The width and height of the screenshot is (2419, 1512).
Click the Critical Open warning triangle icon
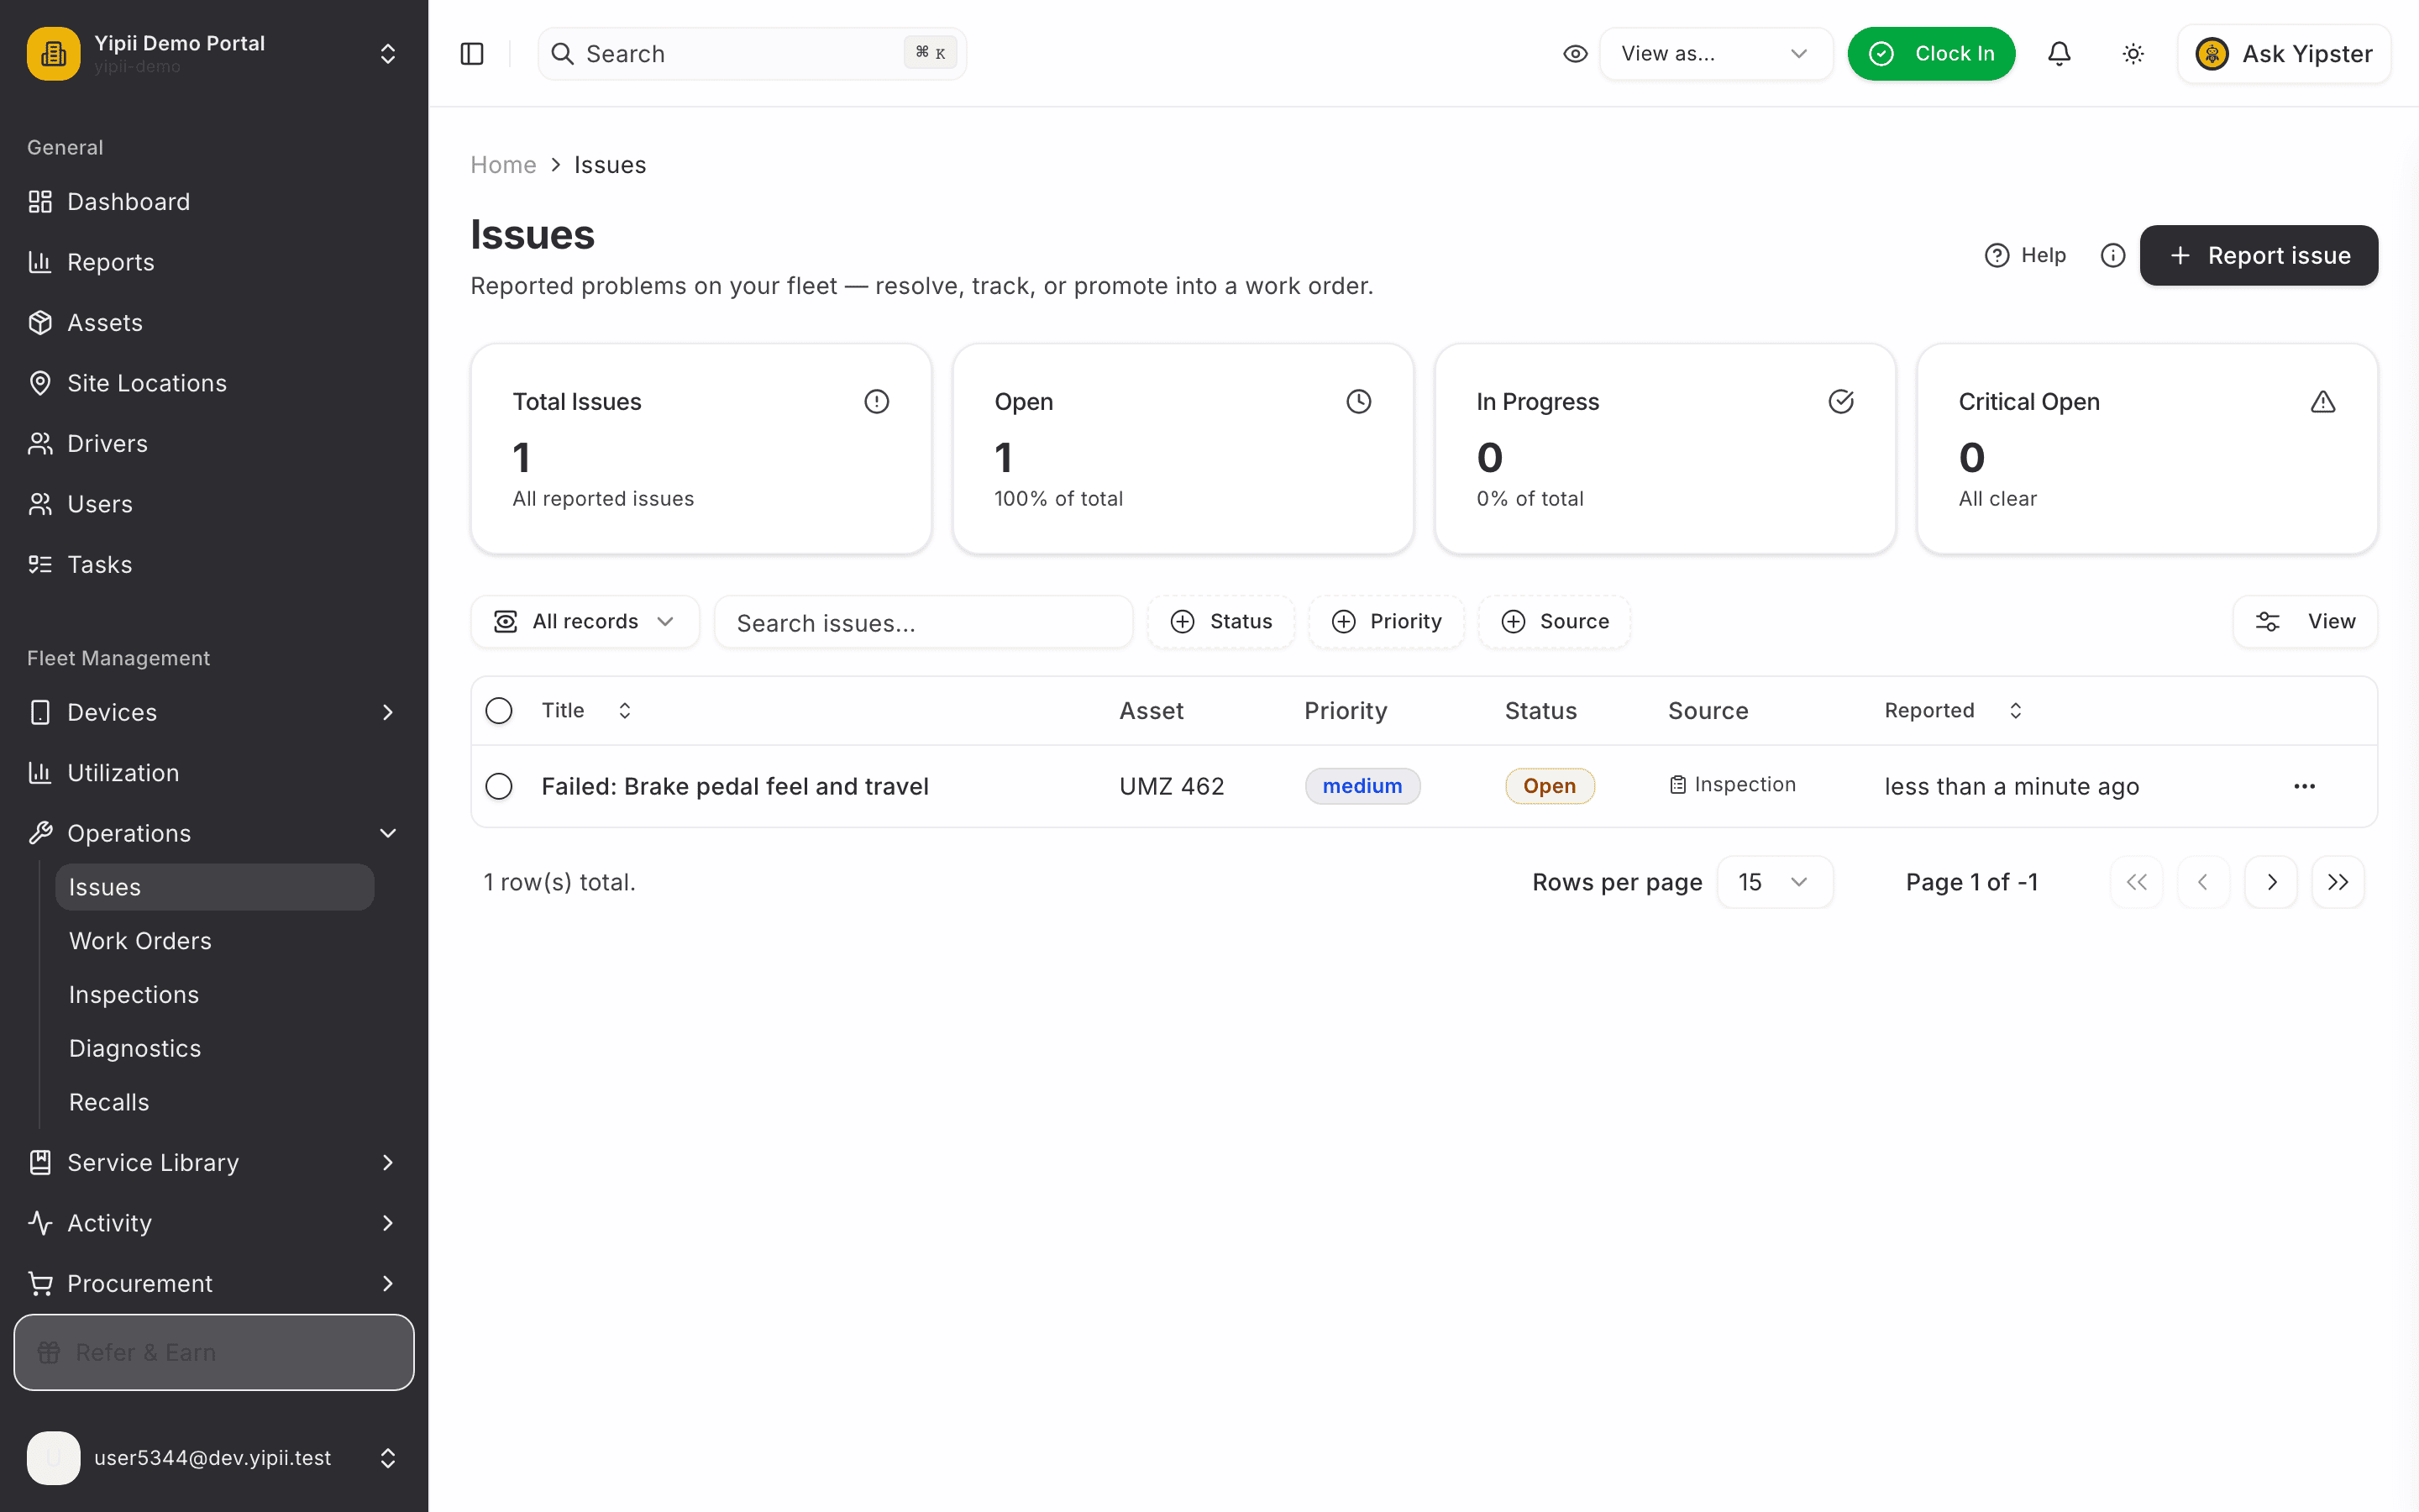(2322, 402)
